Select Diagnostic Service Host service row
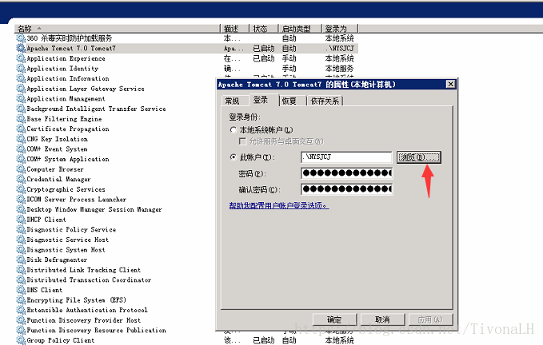543x345 pixels. pos(68,240)
